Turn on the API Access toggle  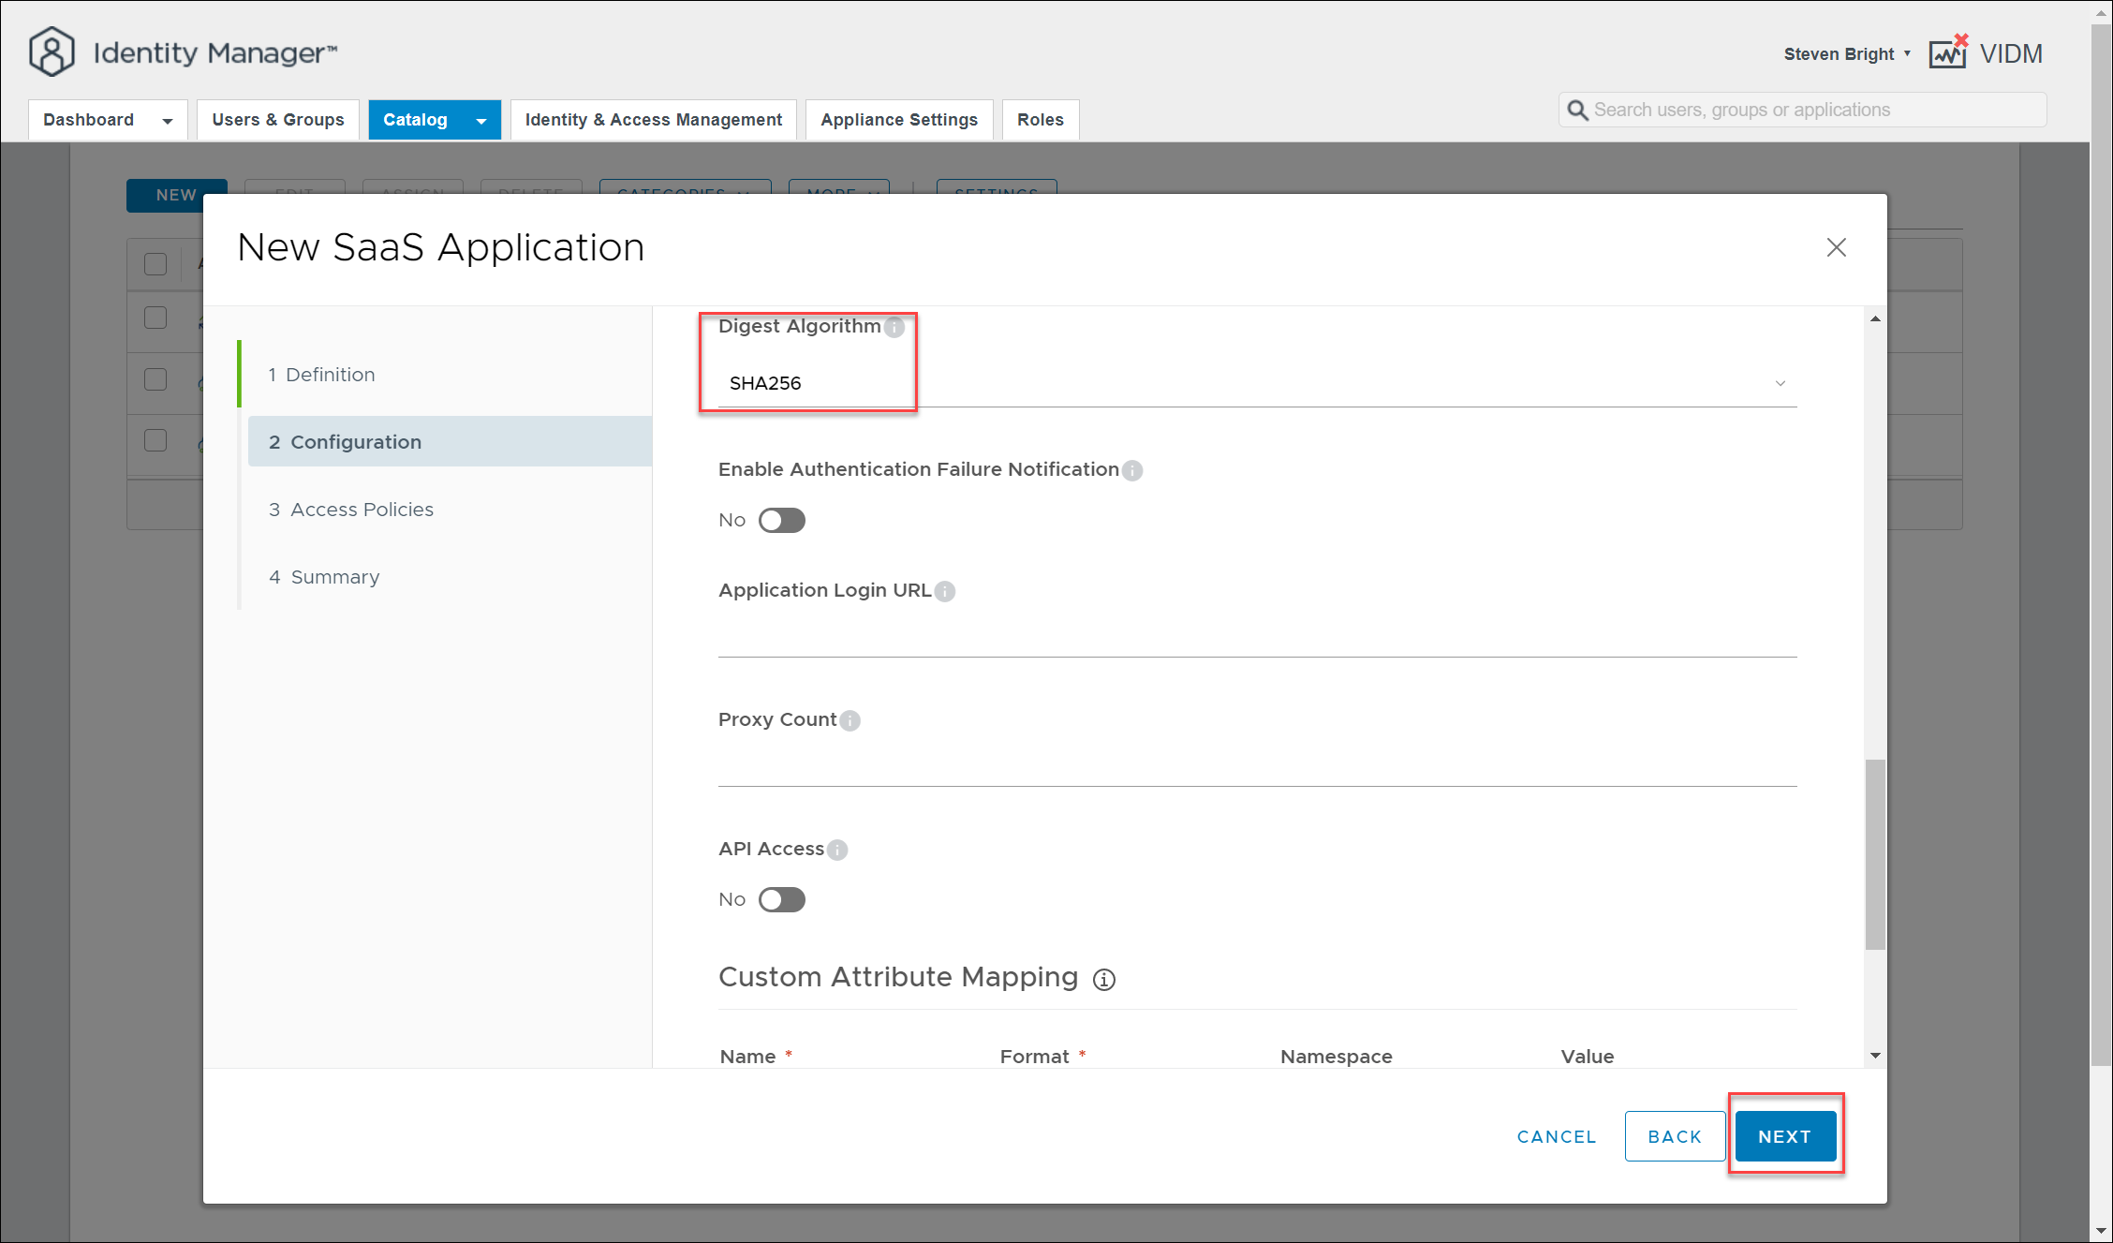click(781, 899)
